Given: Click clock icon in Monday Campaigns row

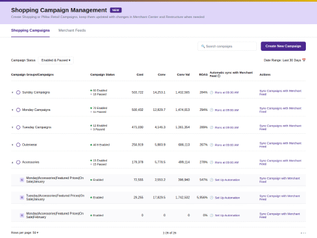Looking at the screenshot, I should click(212, 110).
